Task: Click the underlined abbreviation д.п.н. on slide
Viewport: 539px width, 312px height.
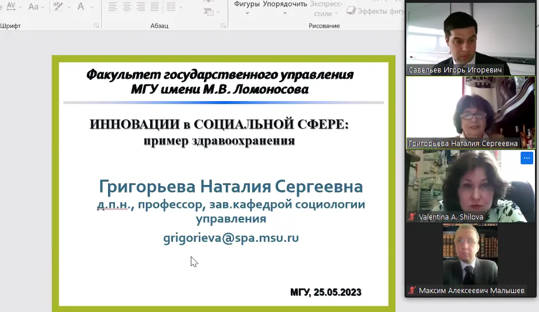Action: [114, 205]
